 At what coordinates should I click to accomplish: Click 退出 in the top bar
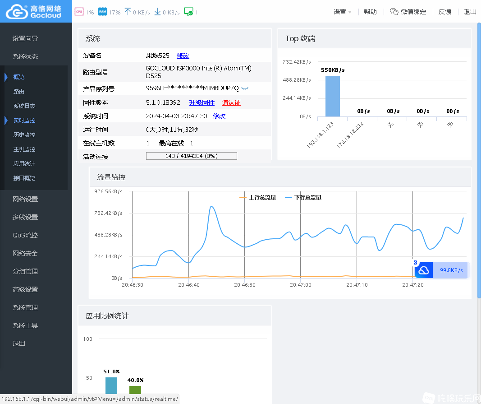(x=470, y=12)
